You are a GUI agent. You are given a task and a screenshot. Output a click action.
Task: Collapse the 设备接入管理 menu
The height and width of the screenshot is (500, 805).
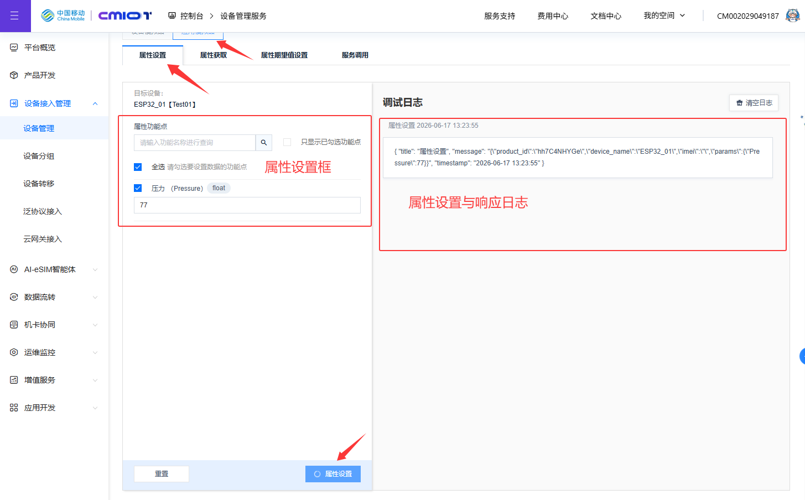coord(95,103)
